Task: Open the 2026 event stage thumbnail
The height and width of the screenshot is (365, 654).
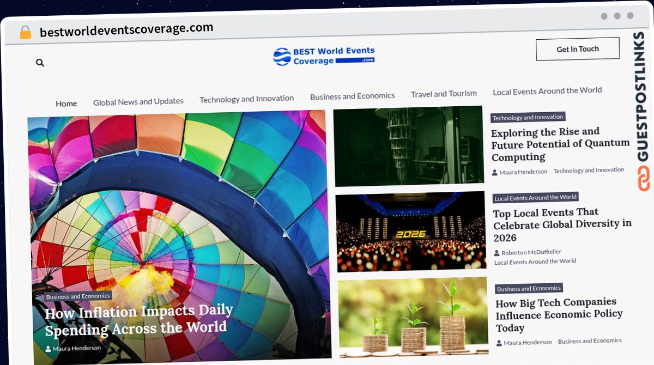Action: tap(410, 231)
